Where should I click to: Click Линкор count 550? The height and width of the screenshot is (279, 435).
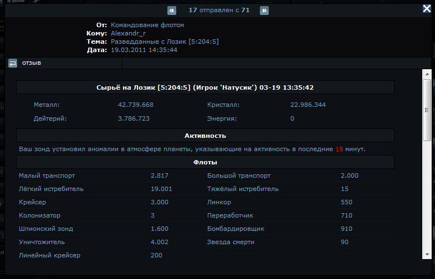tap(346, 202)
